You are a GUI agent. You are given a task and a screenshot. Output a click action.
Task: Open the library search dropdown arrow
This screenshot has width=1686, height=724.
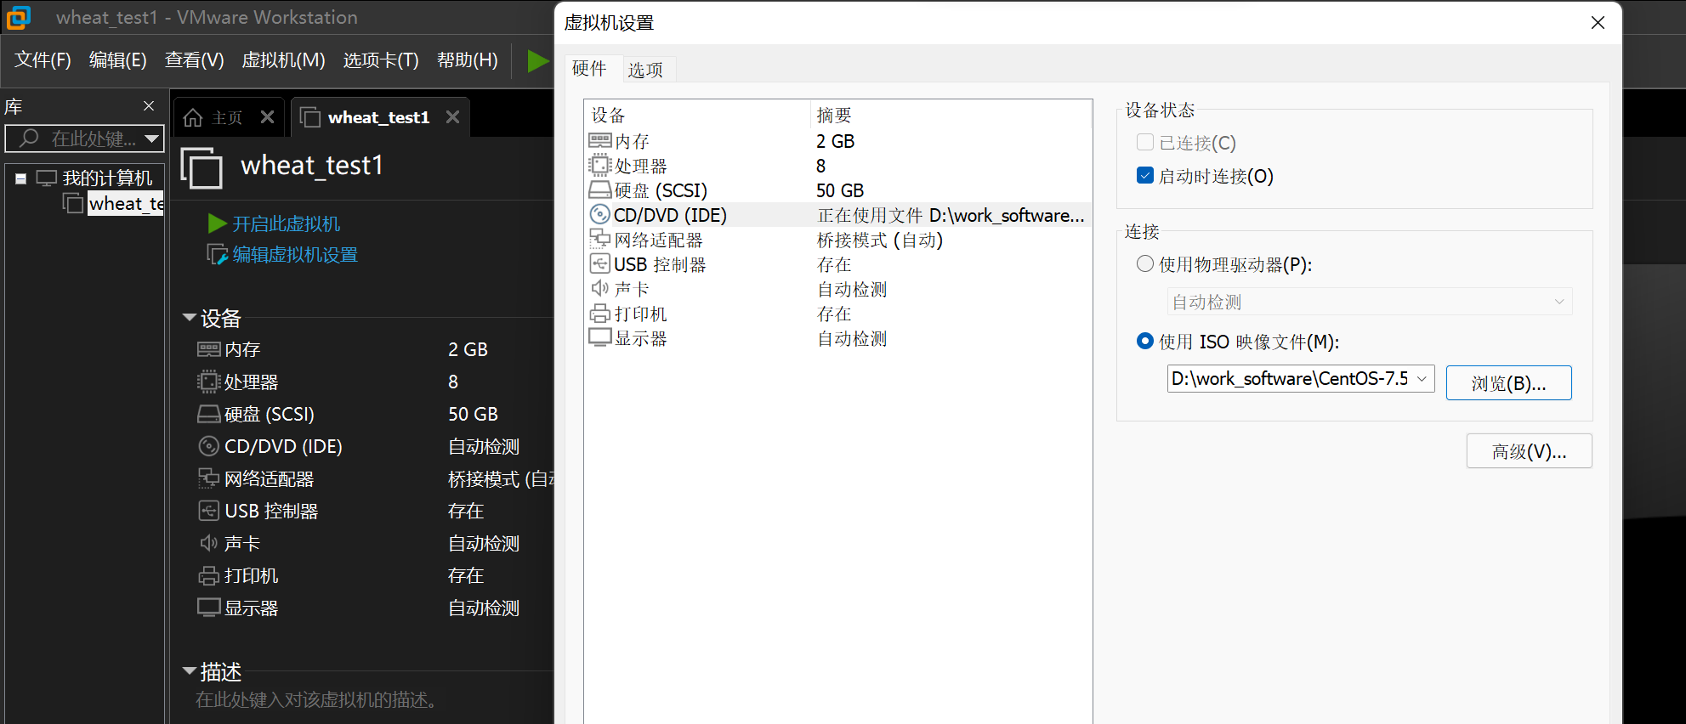pyautogui.click(x=151, y=139)
